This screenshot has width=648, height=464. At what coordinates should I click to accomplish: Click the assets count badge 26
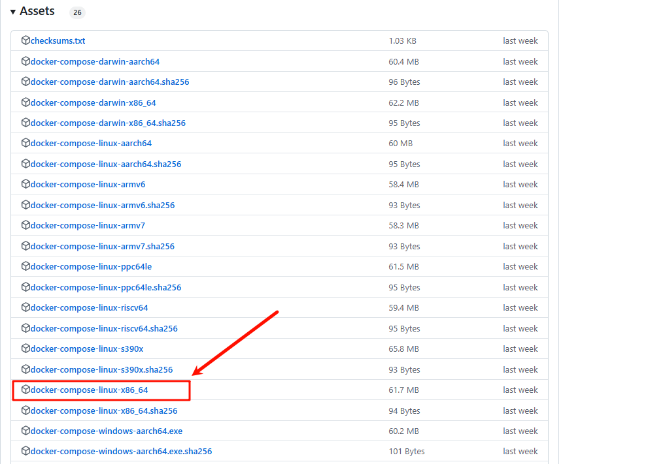point(77,12)
